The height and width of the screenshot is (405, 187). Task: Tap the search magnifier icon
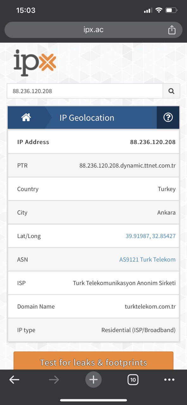[171, 91]
